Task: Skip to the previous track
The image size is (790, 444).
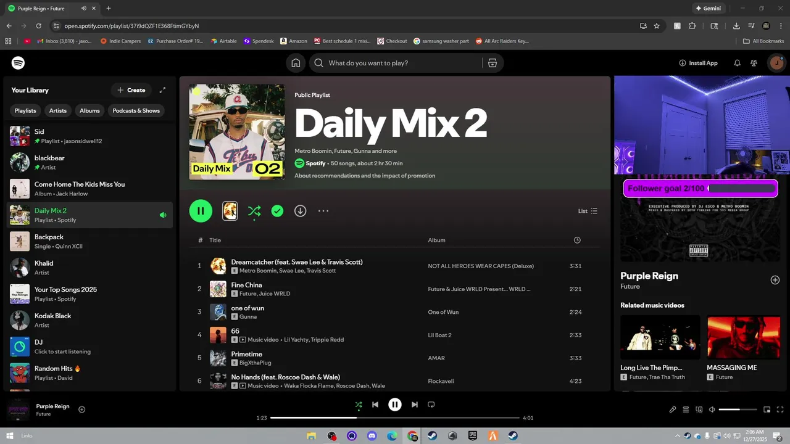Action: pos(375,405)
